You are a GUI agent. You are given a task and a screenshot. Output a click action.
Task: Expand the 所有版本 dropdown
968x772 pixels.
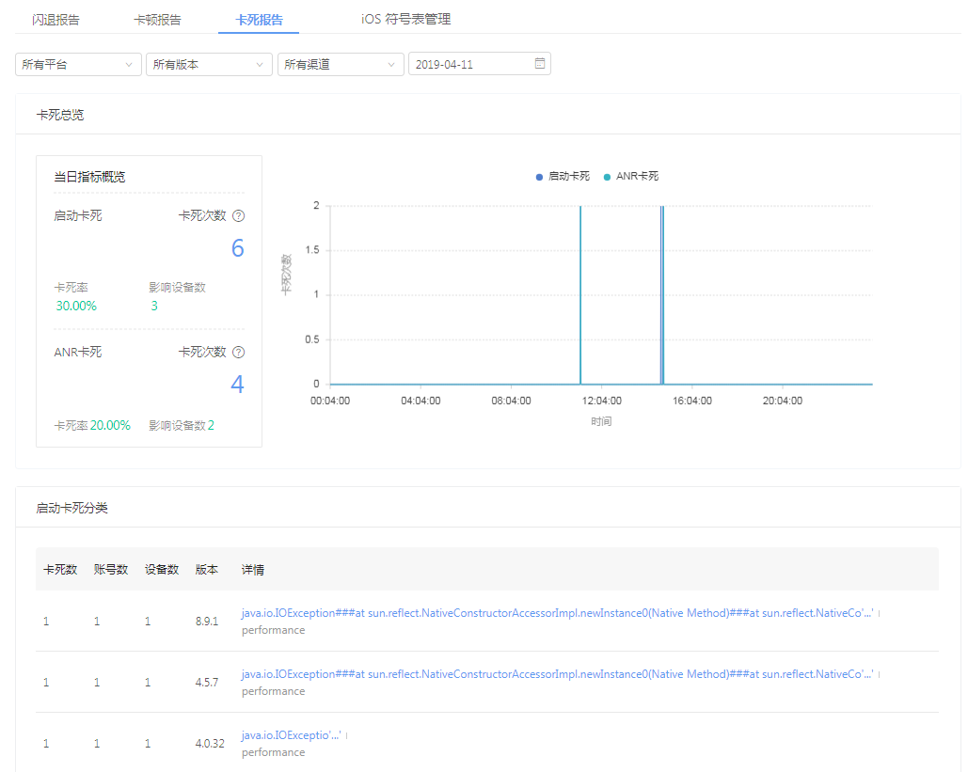point(209,64)
